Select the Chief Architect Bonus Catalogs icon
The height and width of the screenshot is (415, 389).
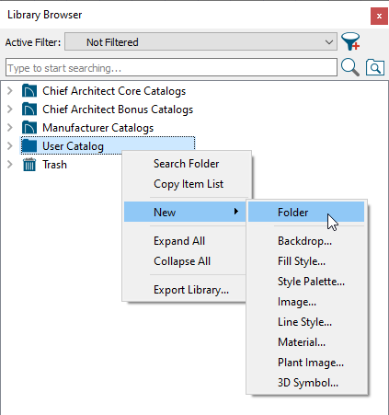(29, 110)
